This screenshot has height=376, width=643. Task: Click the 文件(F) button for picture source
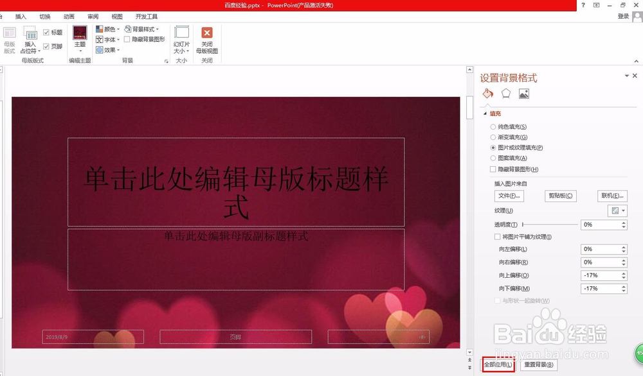509,195
